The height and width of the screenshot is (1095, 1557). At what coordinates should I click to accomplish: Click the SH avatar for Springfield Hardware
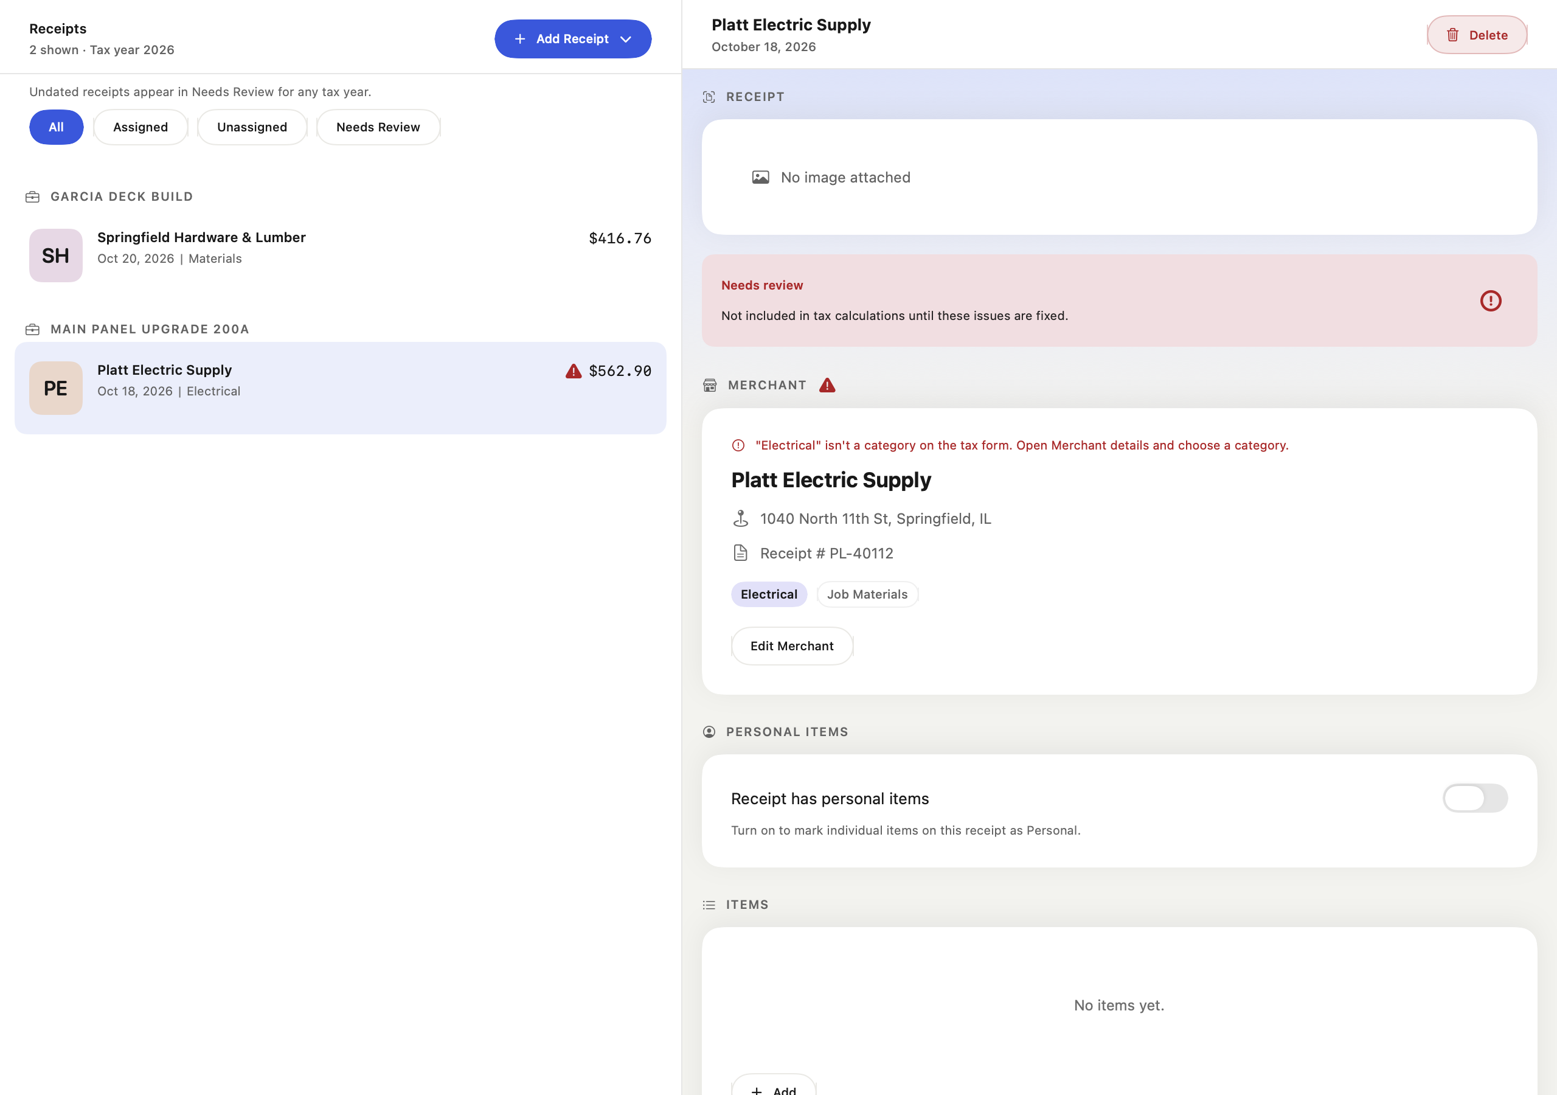pyautogui.click(x=55, y=255)
